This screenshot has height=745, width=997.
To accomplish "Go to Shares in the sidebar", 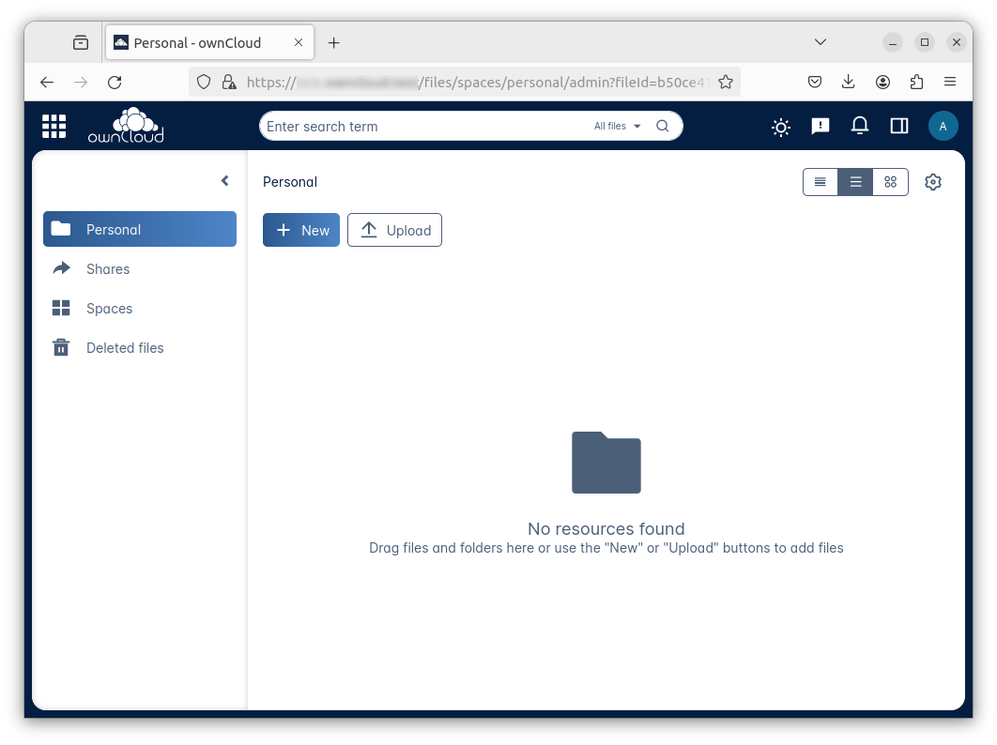I will point(108,269).
